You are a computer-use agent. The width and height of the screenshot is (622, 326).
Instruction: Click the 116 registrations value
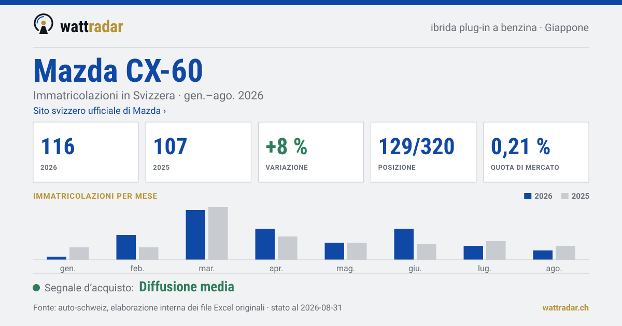58,146
